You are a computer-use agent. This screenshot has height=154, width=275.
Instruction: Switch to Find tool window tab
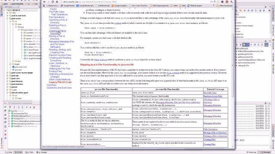pos(9,152)
